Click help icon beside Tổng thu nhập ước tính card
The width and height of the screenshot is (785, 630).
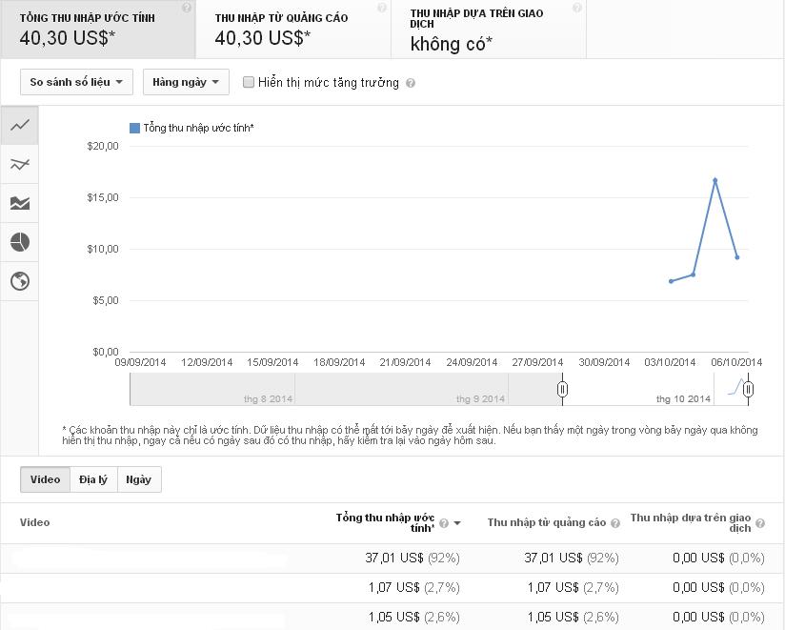(187, 8)
